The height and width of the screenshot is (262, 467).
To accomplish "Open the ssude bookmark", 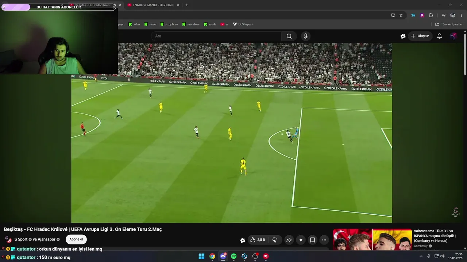I will click(x=210, y=24).
